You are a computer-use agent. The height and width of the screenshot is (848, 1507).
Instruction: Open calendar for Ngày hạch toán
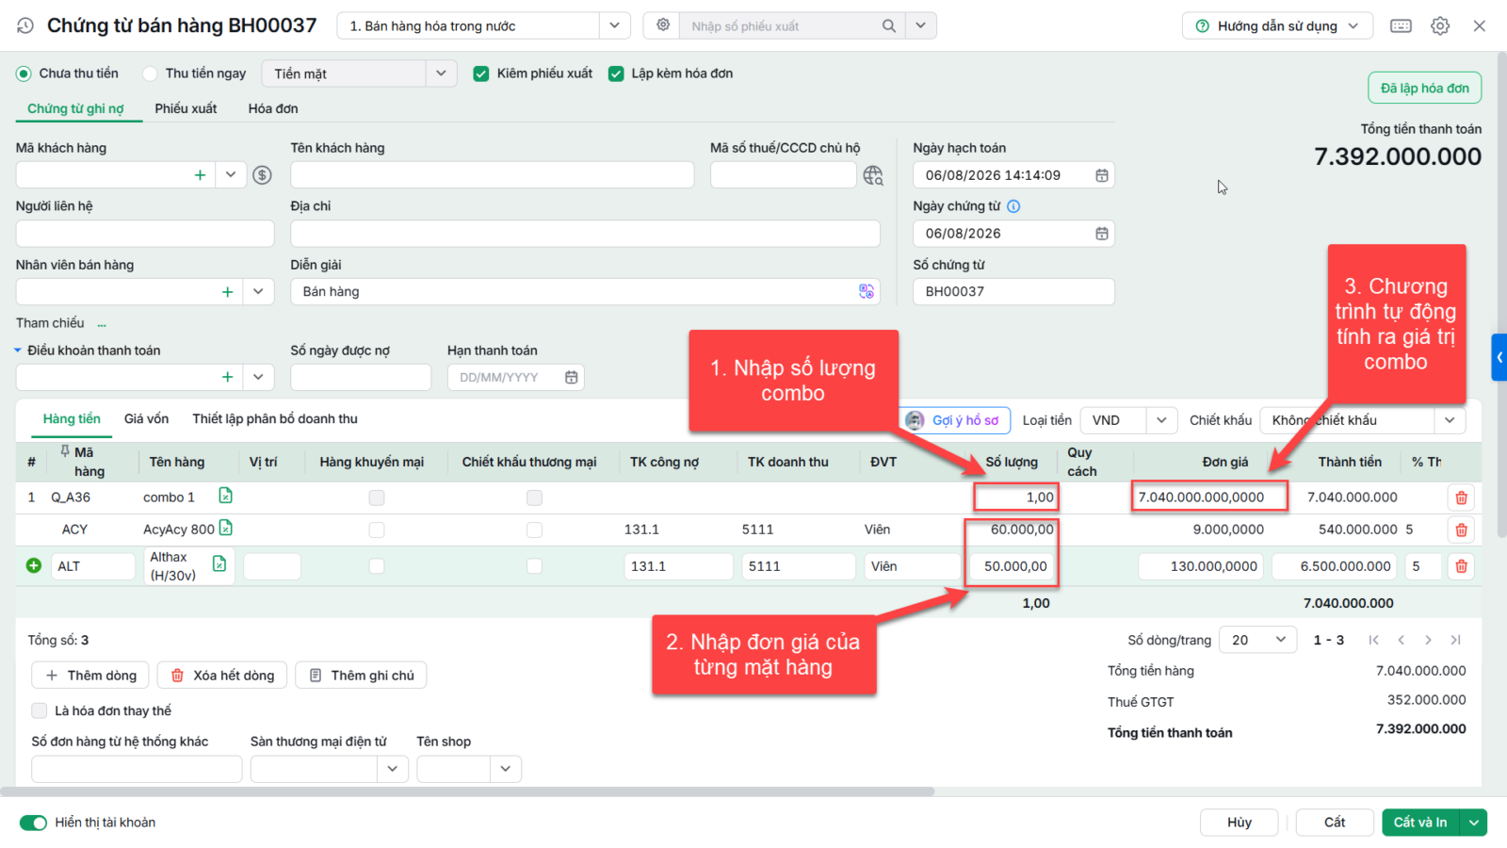tap(1101, 175)
